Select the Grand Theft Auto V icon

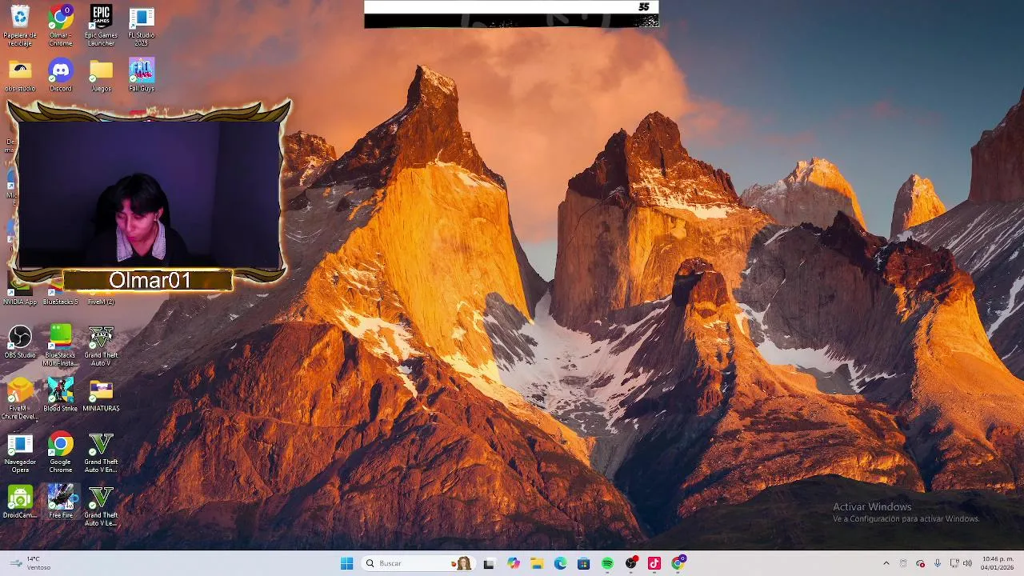(101, 346)
